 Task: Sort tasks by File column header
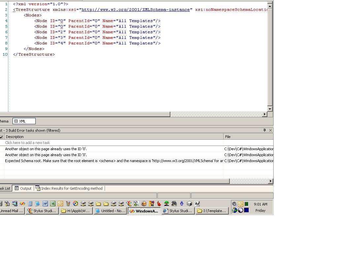tap(248, 137)
